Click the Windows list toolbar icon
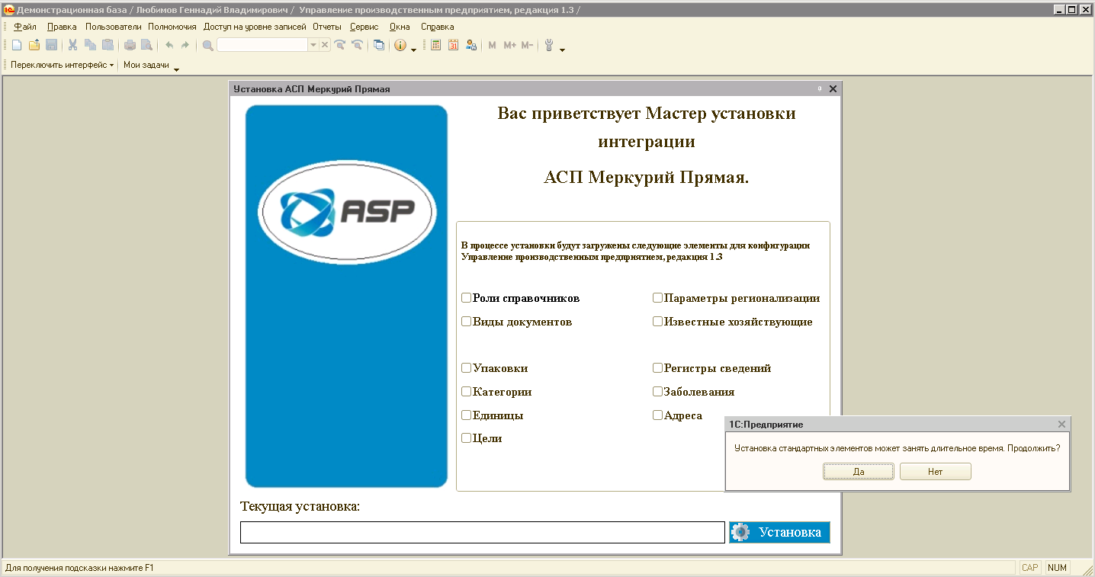Screen dimensions: 1095x577 pos(379,45)
